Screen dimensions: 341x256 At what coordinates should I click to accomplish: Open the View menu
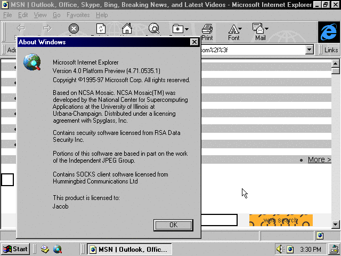[40, 15]
